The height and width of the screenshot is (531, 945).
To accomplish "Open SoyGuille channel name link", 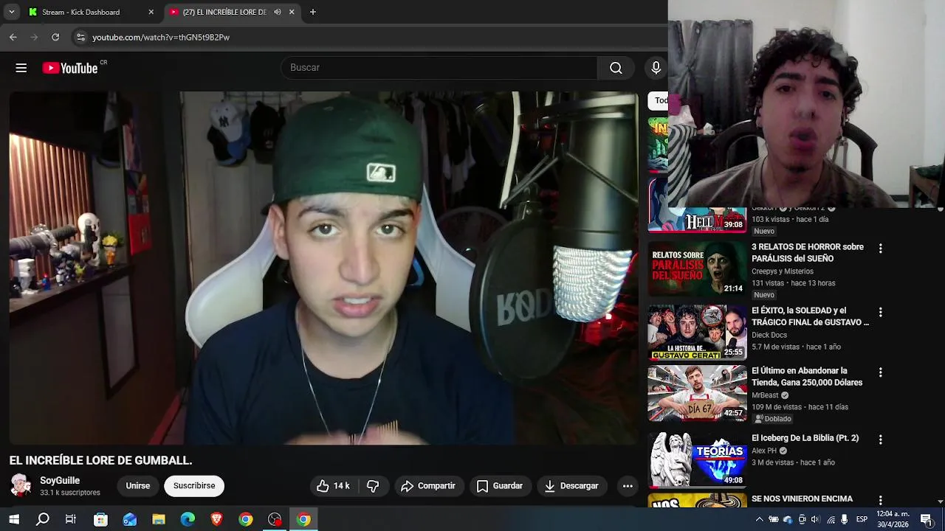I will pyautogui.click(x=60, y=480).
